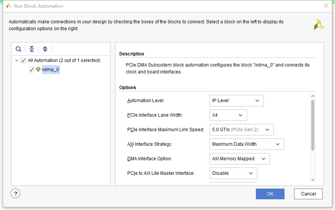Uncheck the xdma_0 checkbox
Image resolution: width=335 pixels, height=210 pixels.
32,70
